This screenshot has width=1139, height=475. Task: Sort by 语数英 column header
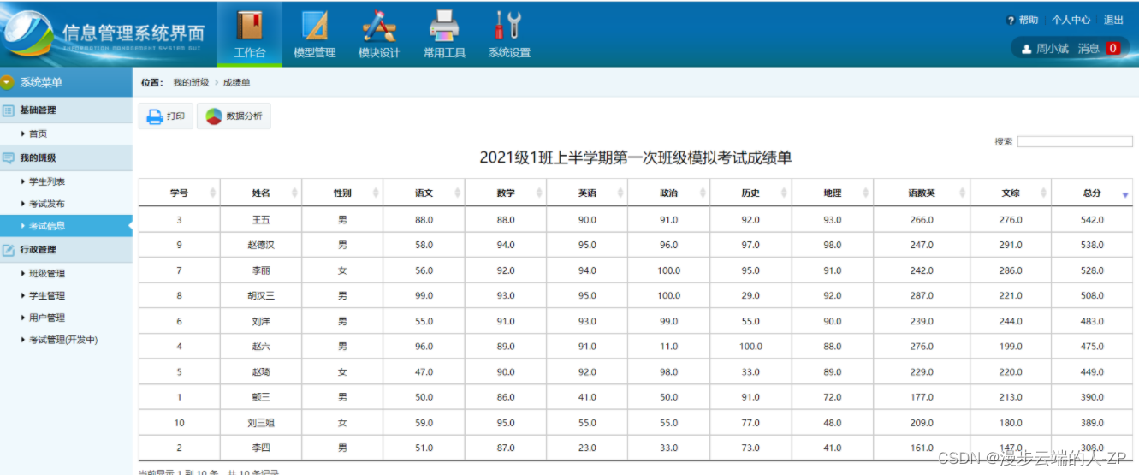(x=922, y=193)
